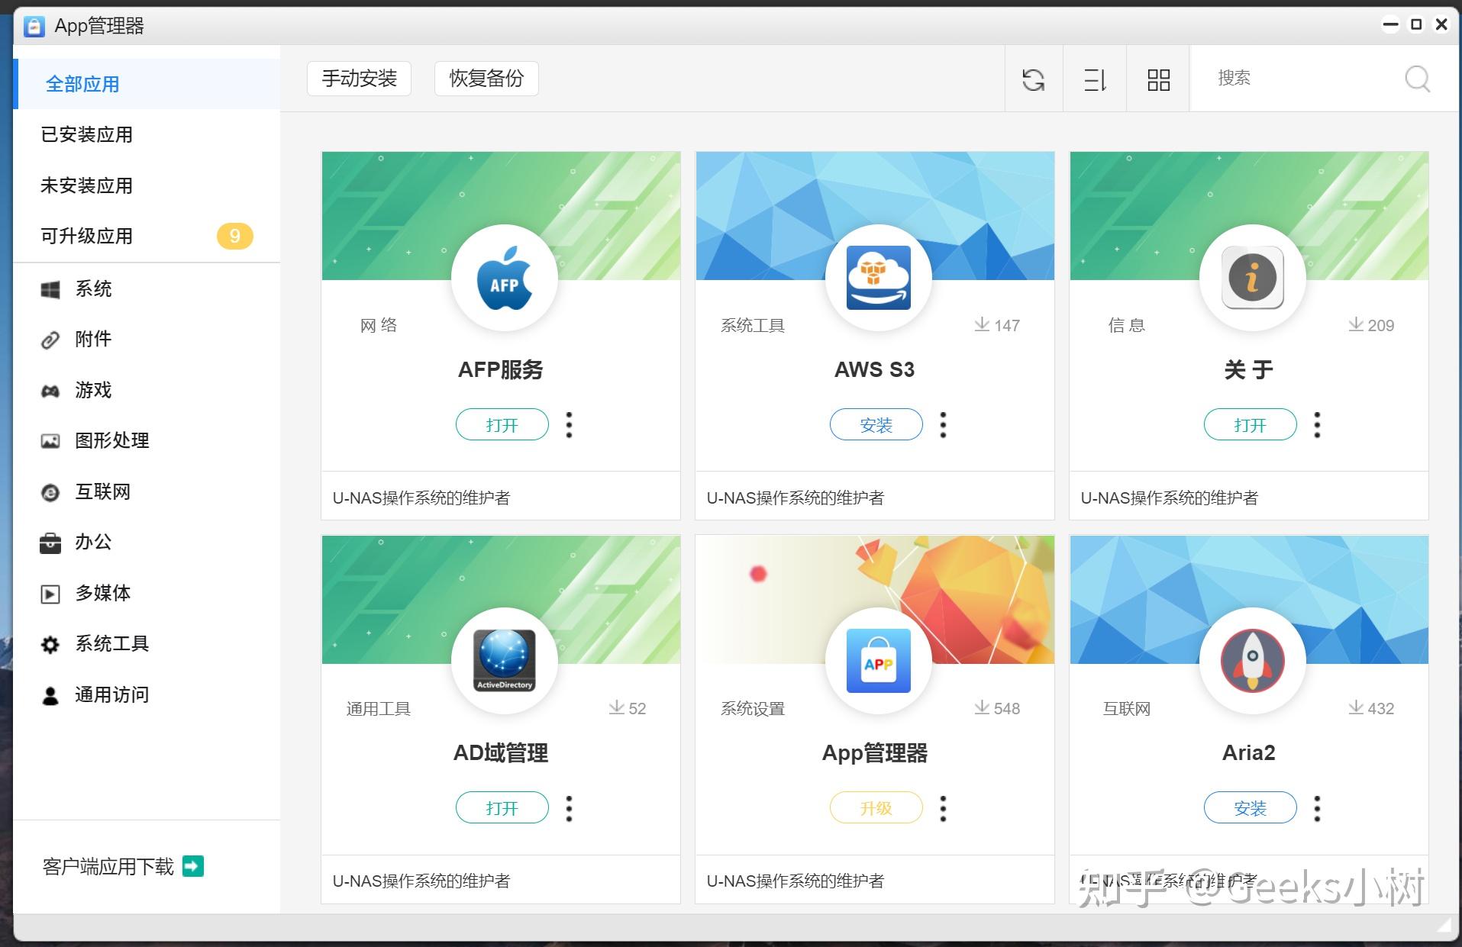
Task: Click the 系统 Windows-logo sidebar icon
Action: pos(50,289)
